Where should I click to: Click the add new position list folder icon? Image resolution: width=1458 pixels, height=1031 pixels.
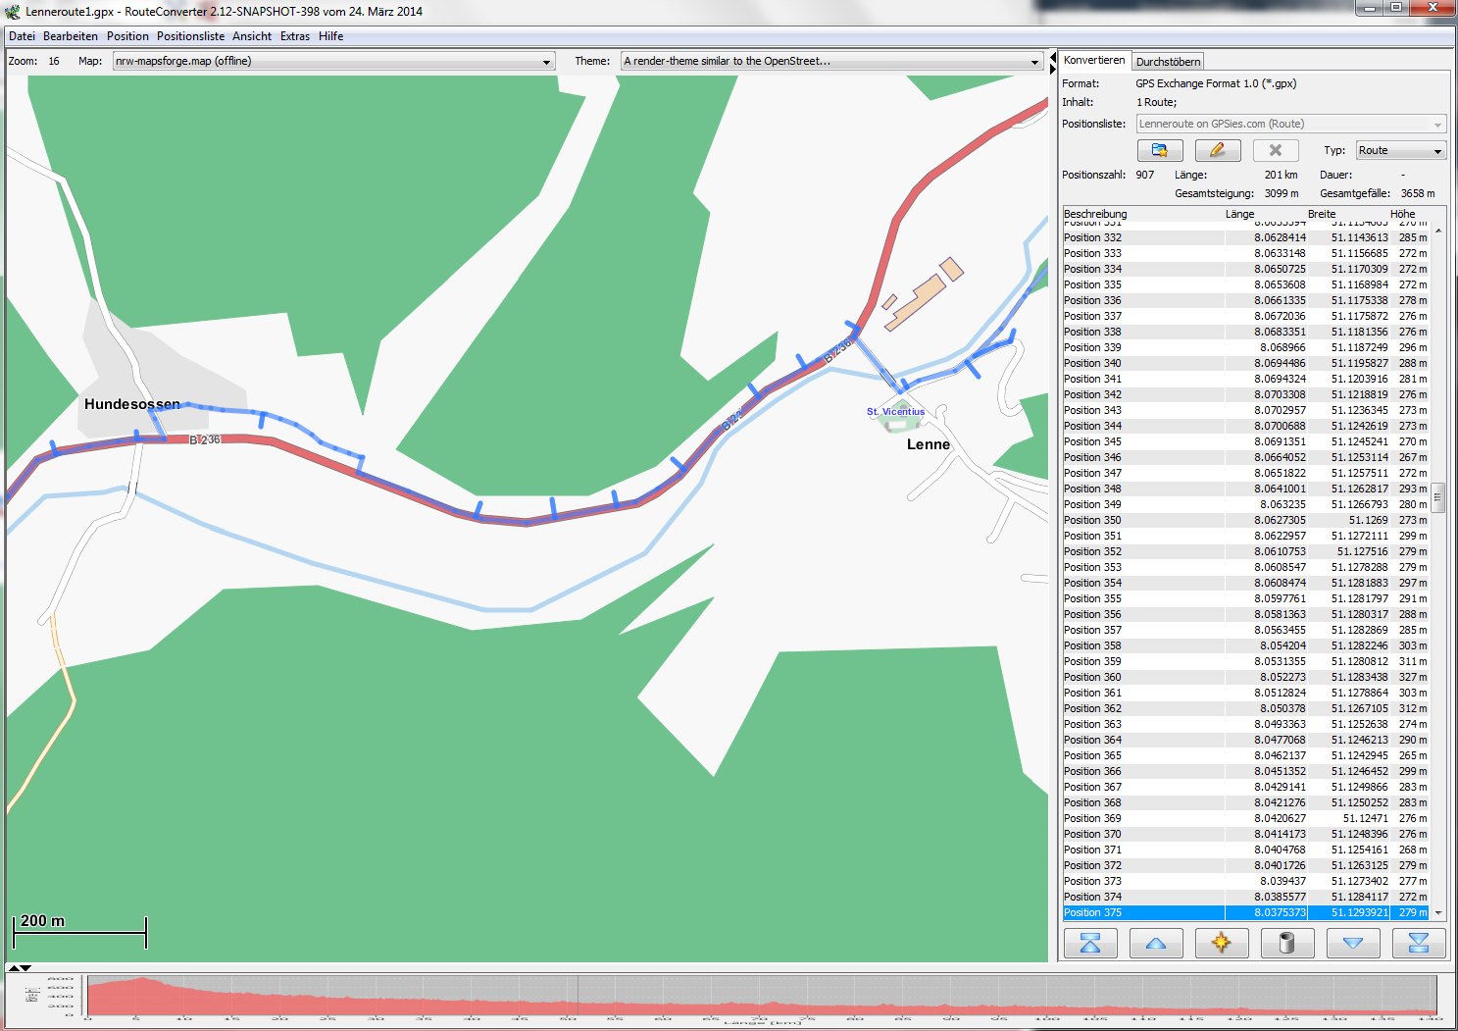(x=1160, y=150)
